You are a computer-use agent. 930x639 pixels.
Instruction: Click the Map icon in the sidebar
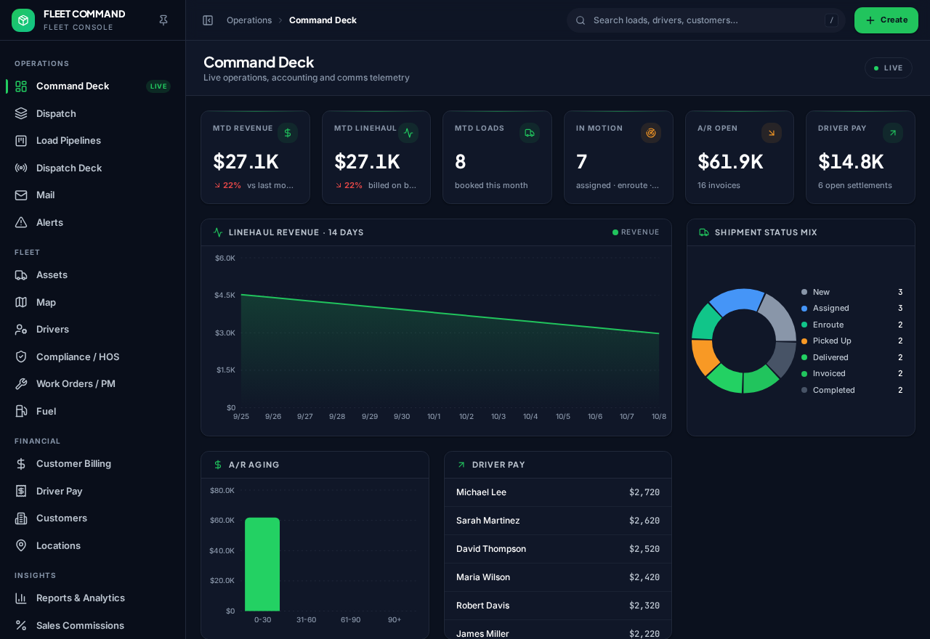click(x=21, y=302)
